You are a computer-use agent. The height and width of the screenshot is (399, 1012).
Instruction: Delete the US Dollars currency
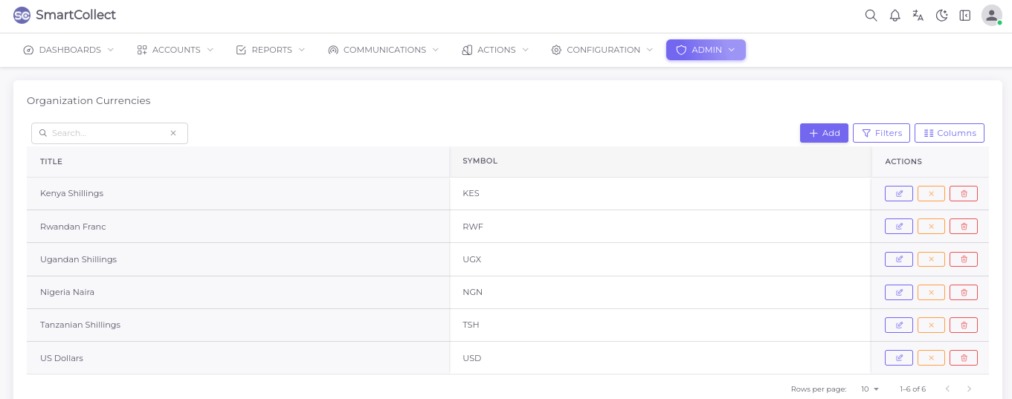(x=964, y=358)
